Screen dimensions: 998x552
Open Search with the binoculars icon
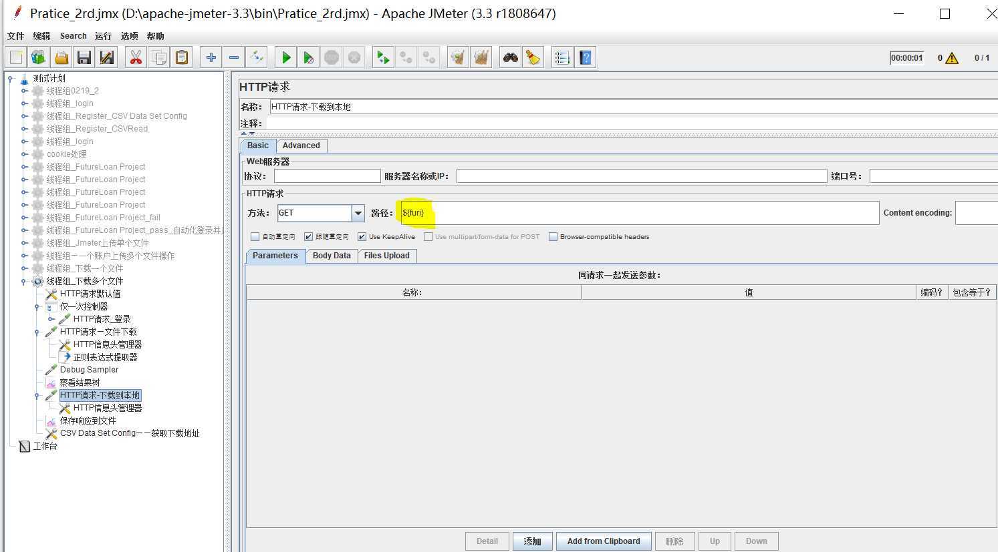click(511, 57)
